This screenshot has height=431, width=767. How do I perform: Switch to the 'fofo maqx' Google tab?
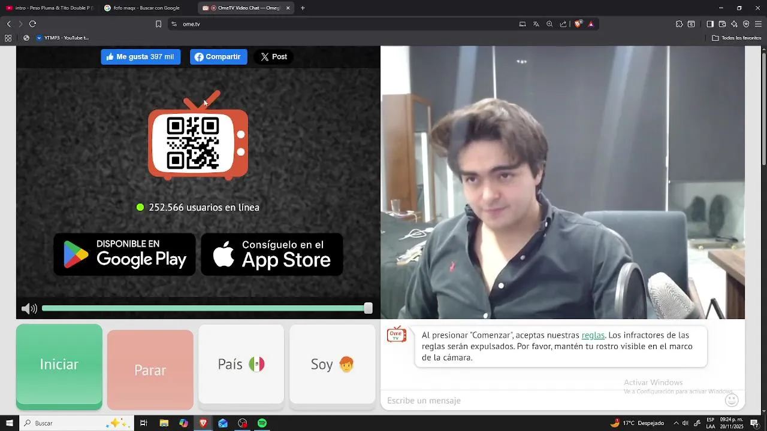pyautogui.click(x=147, y=8)
